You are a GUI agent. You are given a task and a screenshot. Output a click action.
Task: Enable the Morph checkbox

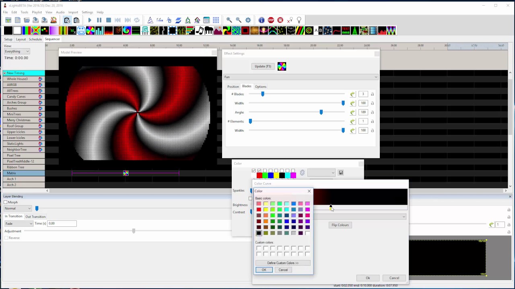(x=6, y=202)
